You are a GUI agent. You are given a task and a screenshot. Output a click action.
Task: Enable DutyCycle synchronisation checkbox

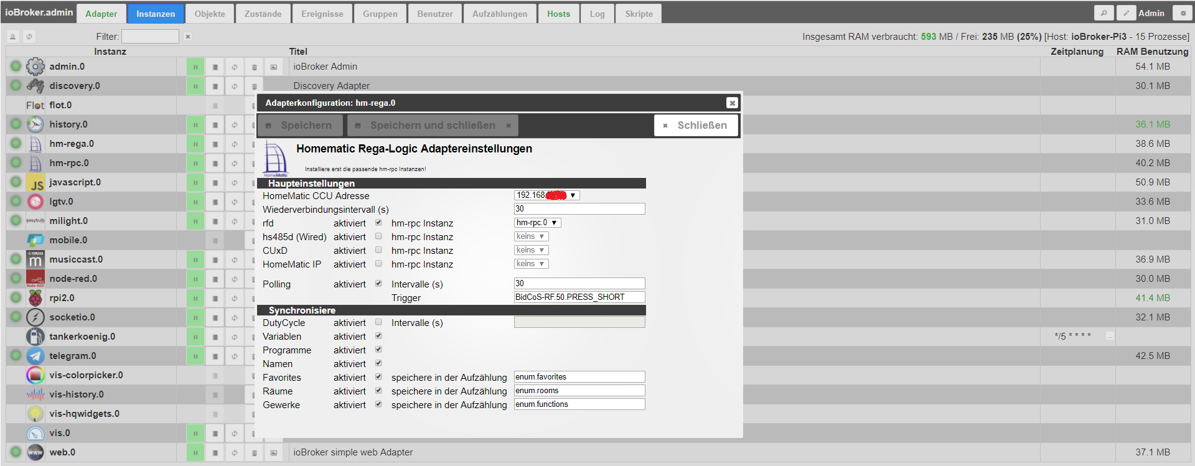378,322
